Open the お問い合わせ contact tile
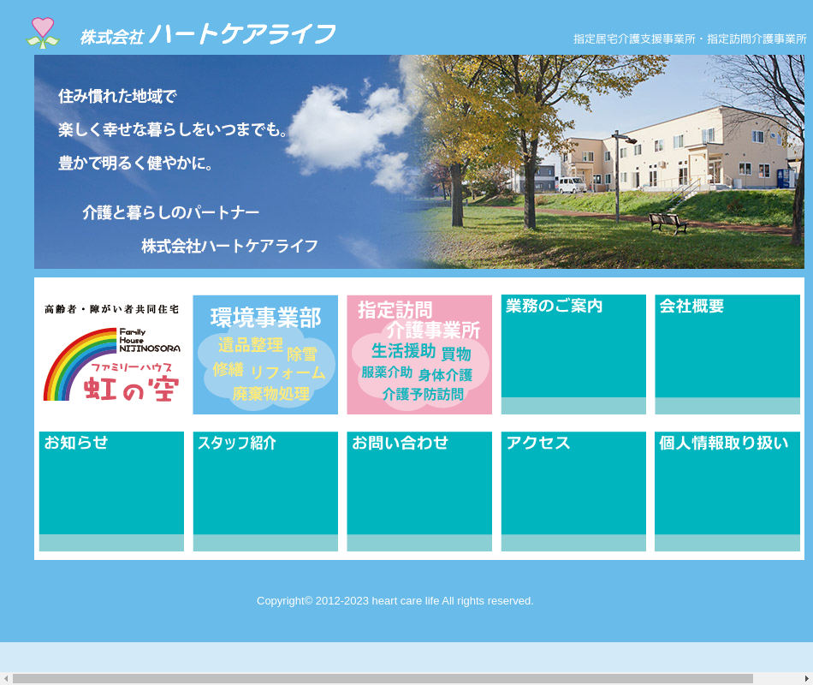Viewport: 813px width, 685px height. click(x=419, y=491)
